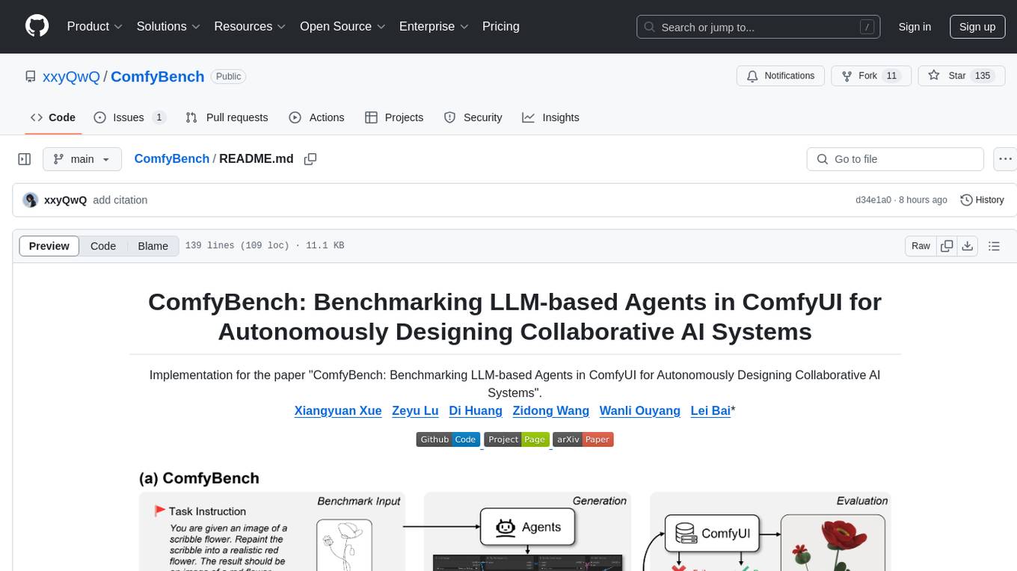
Task: Open Xiangyuan Xue author link
Action: pyautogui.click(x=338, y=410)
